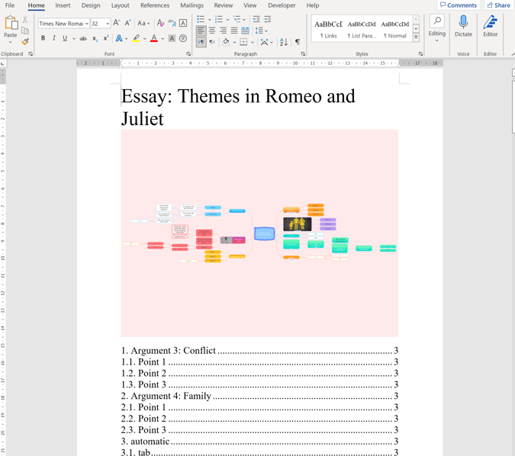Open the font name dropdown

coord(87,24)
